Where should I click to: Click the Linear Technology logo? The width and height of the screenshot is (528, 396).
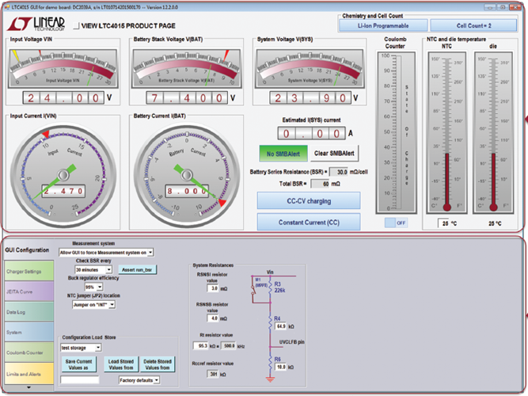pos(34,24)
